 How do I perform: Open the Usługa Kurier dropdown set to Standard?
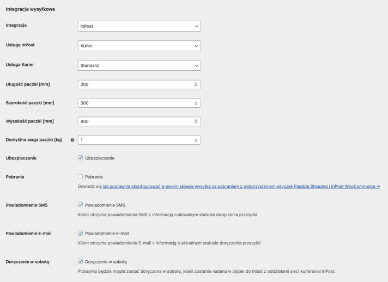point(140,65)
